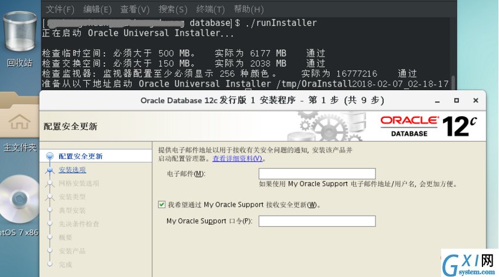Open the 主文件夹 home folder icon
Image resolution: width=499 pixels, height=277 pixels.
pyautogui.click(x=19, y=116)
